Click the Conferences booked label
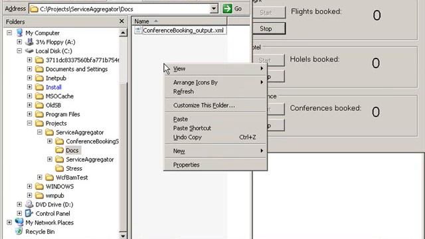Viewport: 425px width, 239px height. 325,108
